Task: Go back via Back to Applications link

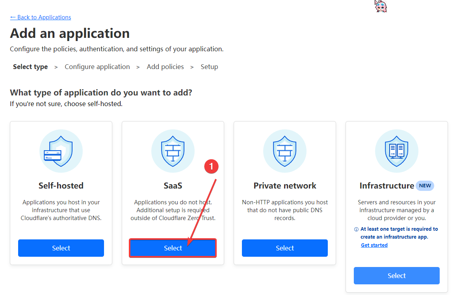Action: [41, 17]
